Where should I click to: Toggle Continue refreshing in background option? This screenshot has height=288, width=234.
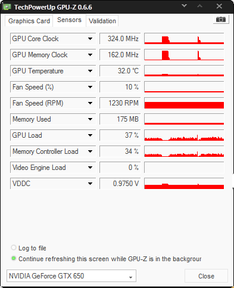point(14,258)
